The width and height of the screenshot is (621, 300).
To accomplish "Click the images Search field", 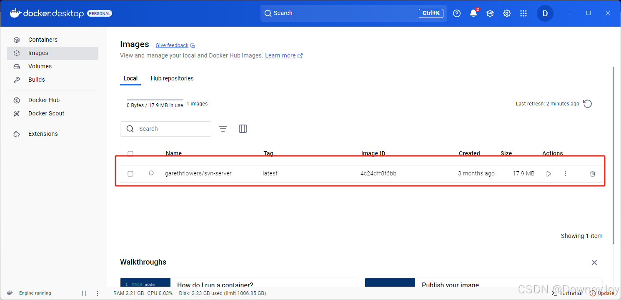I will pyautogui.click(x=165, y=129).
